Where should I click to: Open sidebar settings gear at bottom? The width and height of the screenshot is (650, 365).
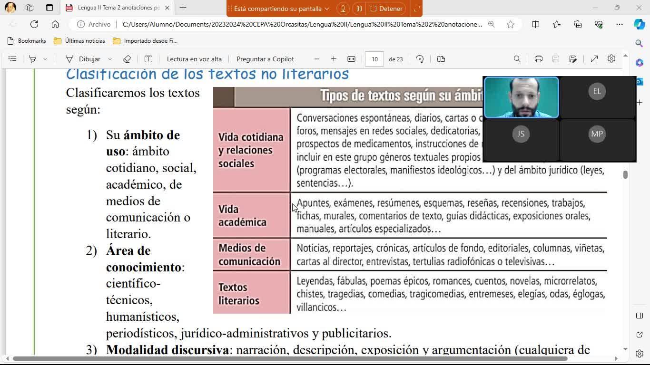point(639,354)
